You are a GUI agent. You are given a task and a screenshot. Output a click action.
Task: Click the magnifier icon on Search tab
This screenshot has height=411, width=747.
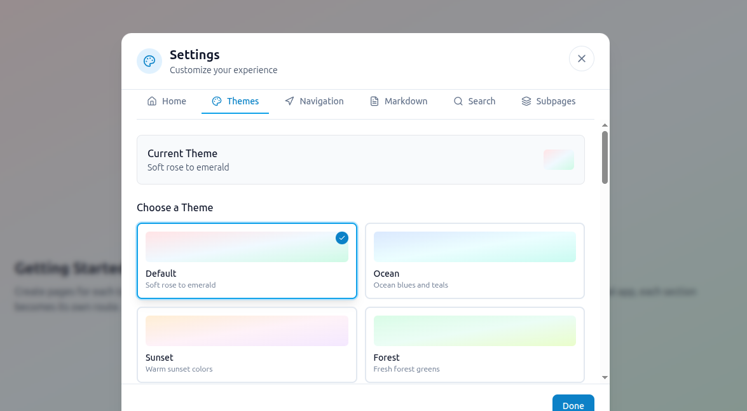pyautogui.click(x=458, y=101)
